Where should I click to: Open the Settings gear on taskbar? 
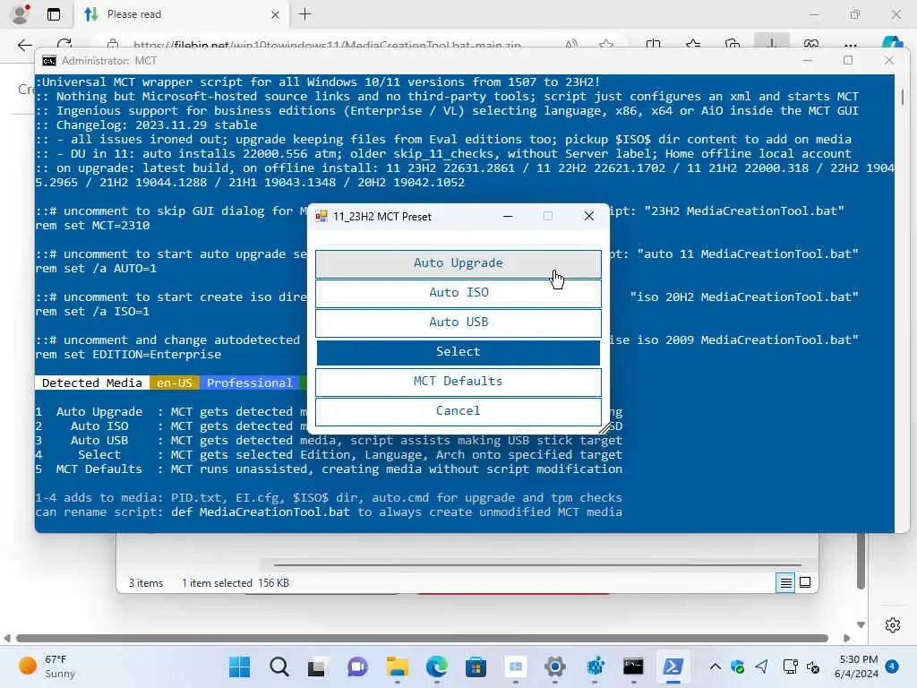coord(554,666)
